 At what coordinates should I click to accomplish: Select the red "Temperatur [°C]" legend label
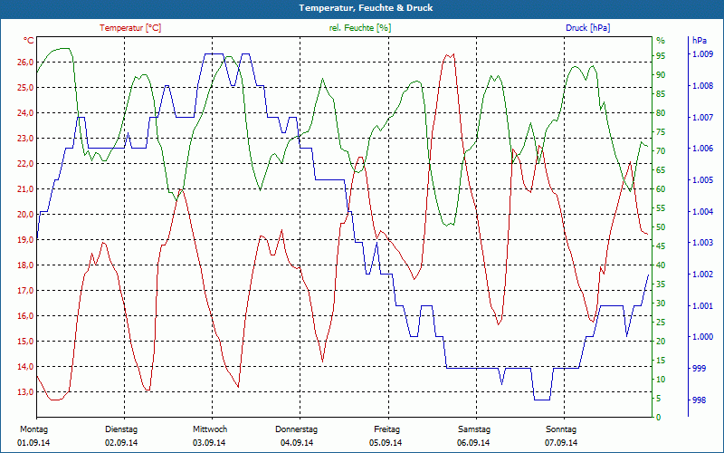click(x=130, y=28)
